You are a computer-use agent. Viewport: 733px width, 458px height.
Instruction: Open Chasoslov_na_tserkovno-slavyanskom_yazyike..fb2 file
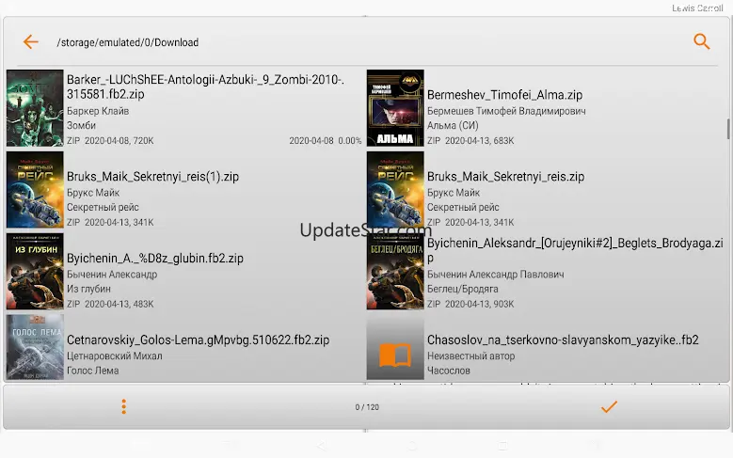point(563,340)
